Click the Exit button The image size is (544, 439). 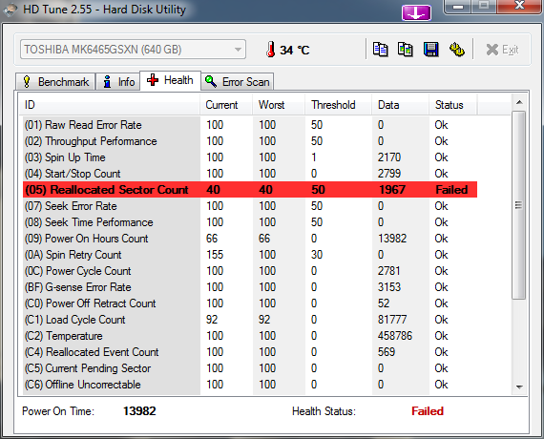502,50
